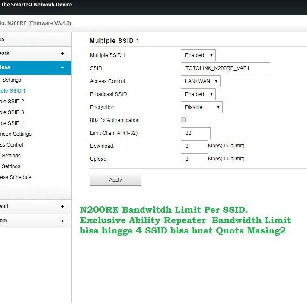
Task: Collapse the Wireless section minus icon
Action: click(x=62, y=68)
